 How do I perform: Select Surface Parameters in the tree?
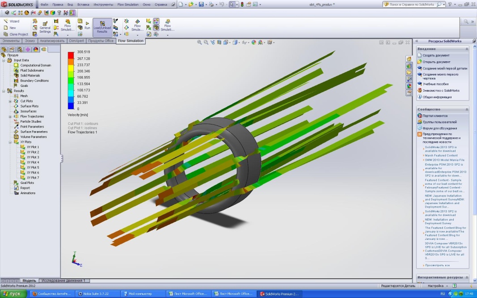pyautogui.click(x=34, y=132)
